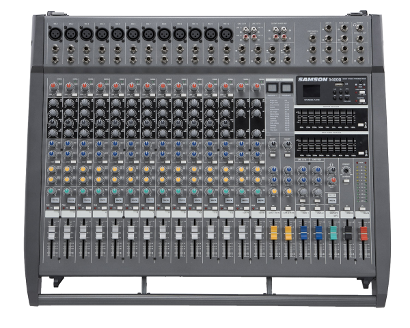Click the headphones level knob

point(332,170)
